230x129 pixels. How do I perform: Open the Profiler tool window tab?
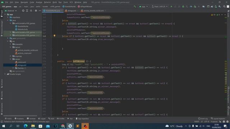[x=61, y=119]
